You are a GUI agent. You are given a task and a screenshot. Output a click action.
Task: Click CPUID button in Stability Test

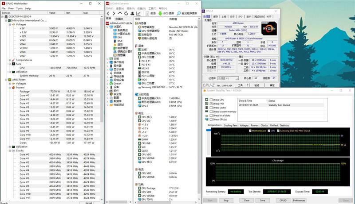click(283, 200)
